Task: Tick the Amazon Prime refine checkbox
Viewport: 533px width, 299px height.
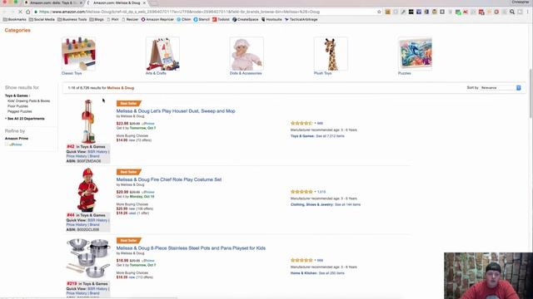Action: click(x=7, y=145)
